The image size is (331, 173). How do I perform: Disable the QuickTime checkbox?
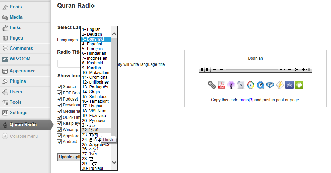(59, 118)
